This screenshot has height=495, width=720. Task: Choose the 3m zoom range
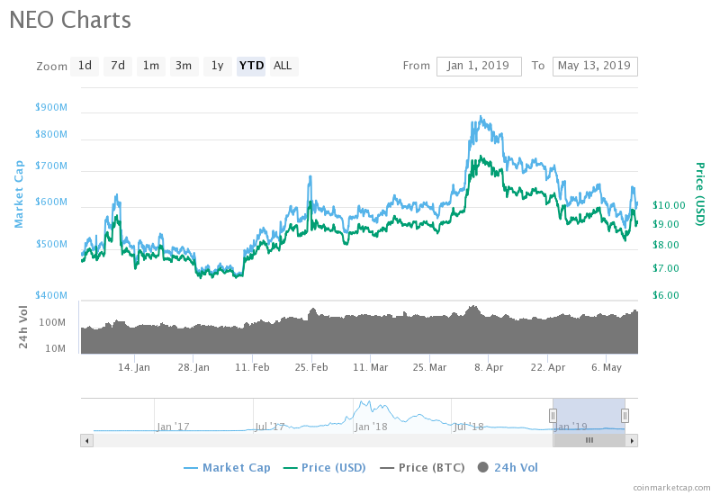pyautogui.click(x=184, y=66)
